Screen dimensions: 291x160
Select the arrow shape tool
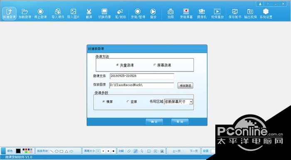coord(71,151)
